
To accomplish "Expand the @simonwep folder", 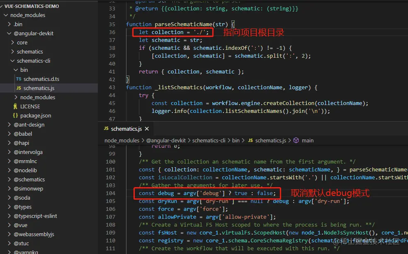I will coord(9,188).
